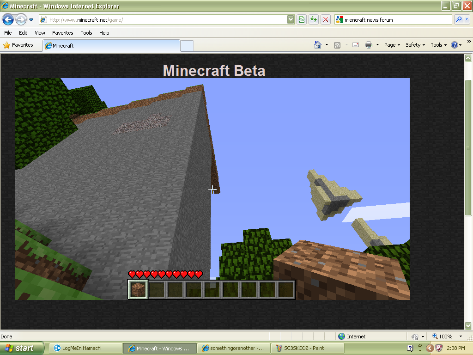Click the Windows start button

[22, 348]
